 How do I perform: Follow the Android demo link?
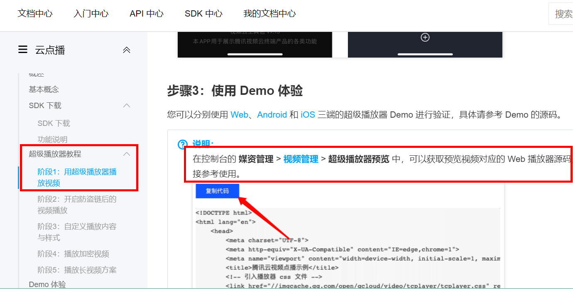pos(272,115)
